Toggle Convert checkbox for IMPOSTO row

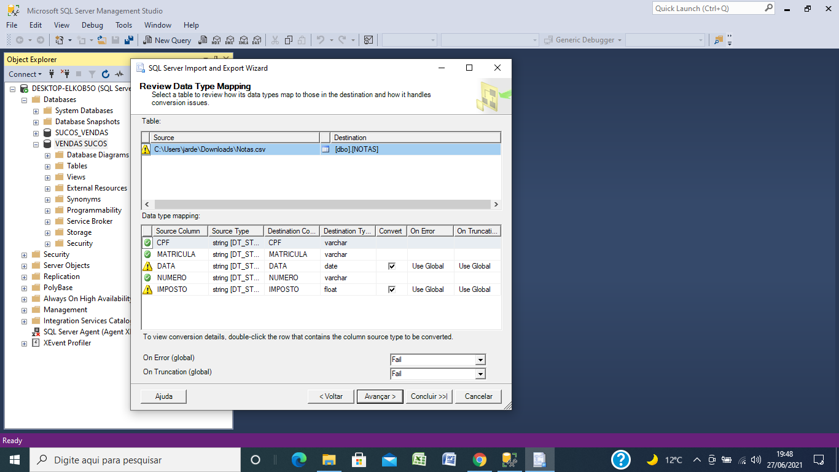[392, 289]
